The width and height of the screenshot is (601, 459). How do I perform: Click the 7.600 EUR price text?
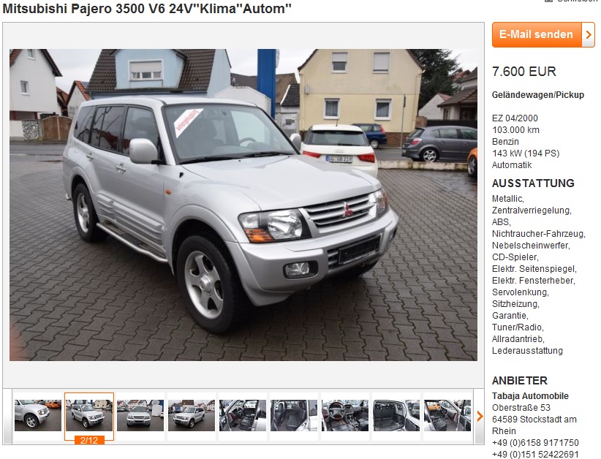coord(524,72)
